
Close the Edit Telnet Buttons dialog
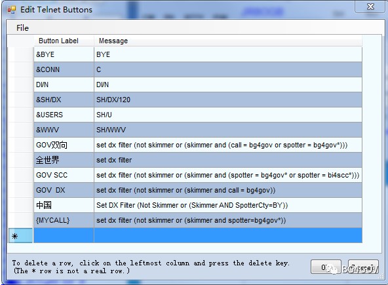coord(370,7)
